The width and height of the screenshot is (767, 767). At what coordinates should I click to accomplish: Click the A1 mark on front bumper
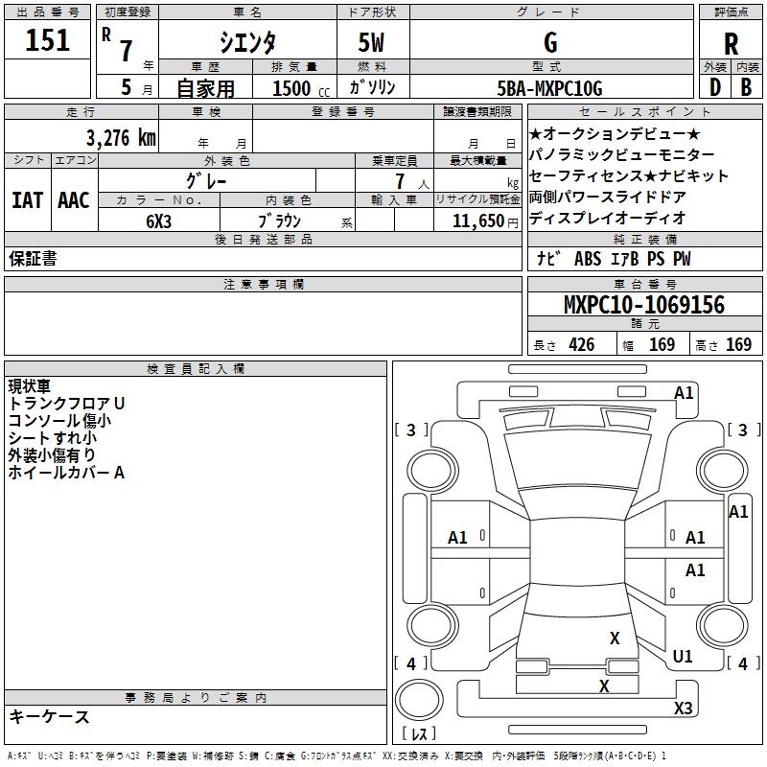[684, 393]
